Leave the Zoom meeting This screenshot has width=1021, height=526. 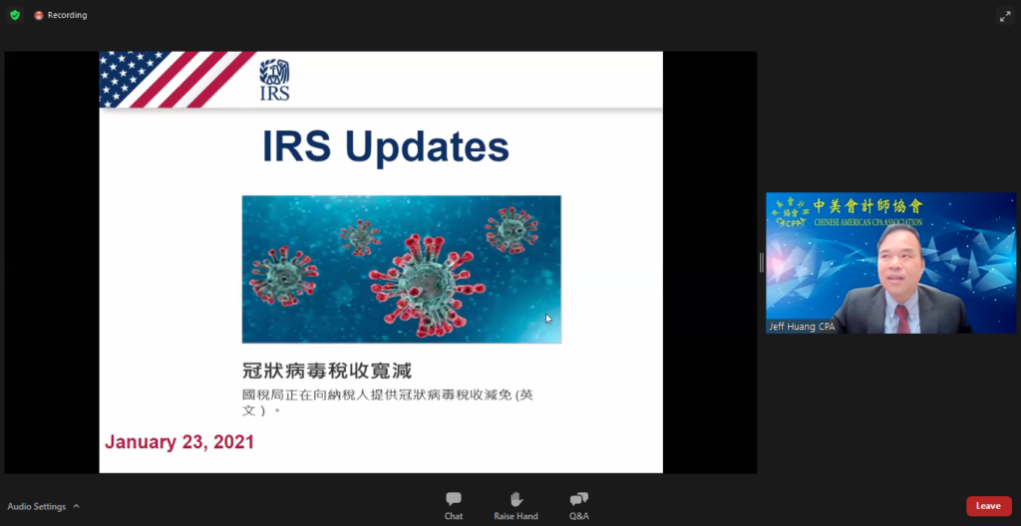988,506
